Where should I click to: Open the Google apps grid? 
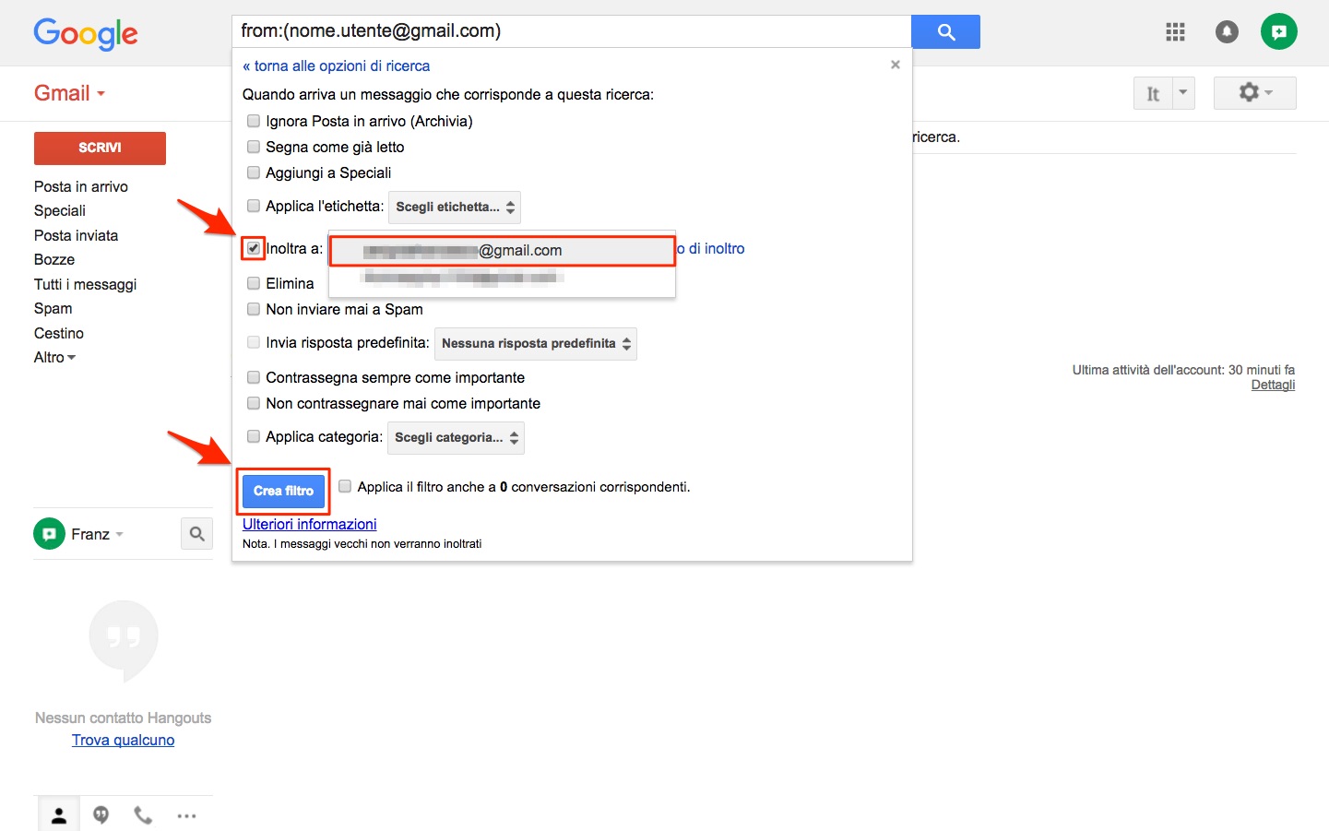coord(1175,32)
